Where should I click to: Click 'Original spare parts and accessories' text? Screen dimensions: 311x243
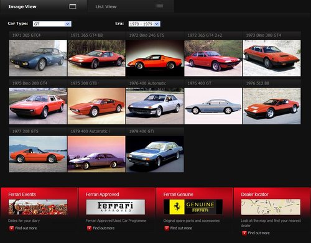[x=192, y=221]
